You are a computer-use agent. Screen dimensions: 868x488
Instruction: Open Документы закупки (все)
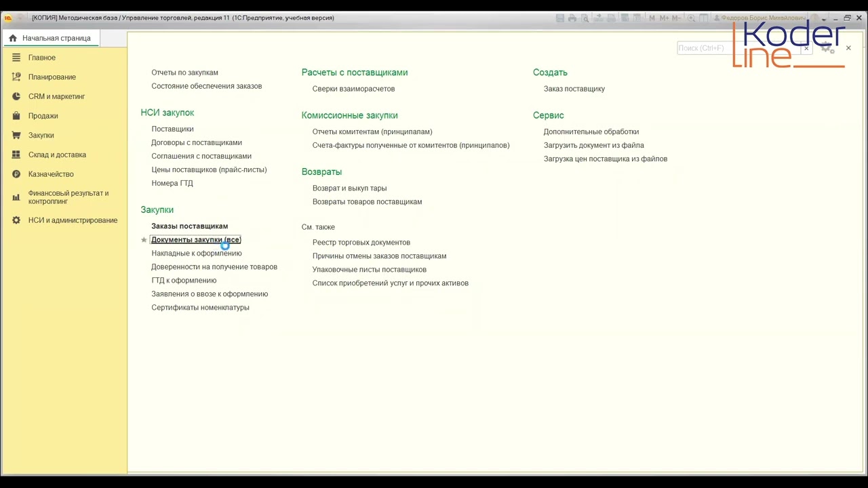[195, 240]
